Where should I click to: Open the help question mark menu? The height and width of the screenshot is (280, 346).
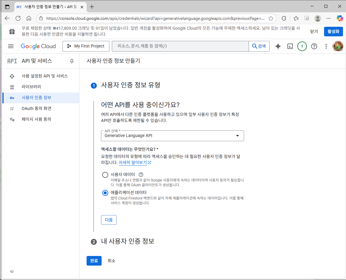(314, 46)
